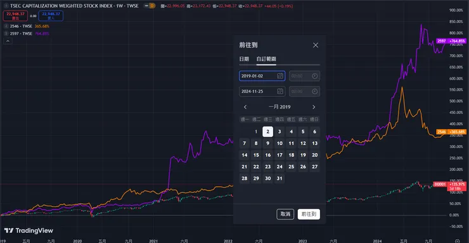Click the TradingView logo
This screenshot has height=243, width=469.
click(29, 230)
